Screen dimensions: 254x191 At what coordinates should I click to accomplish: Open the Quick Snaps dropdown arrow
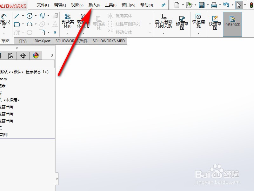(x=198, y=33)
